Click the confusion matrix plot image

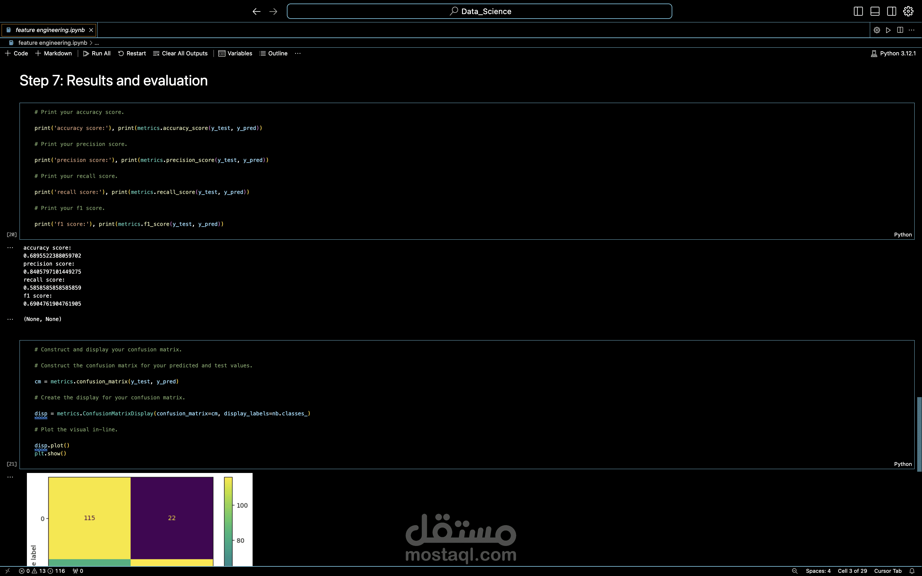tap(140, 520)
